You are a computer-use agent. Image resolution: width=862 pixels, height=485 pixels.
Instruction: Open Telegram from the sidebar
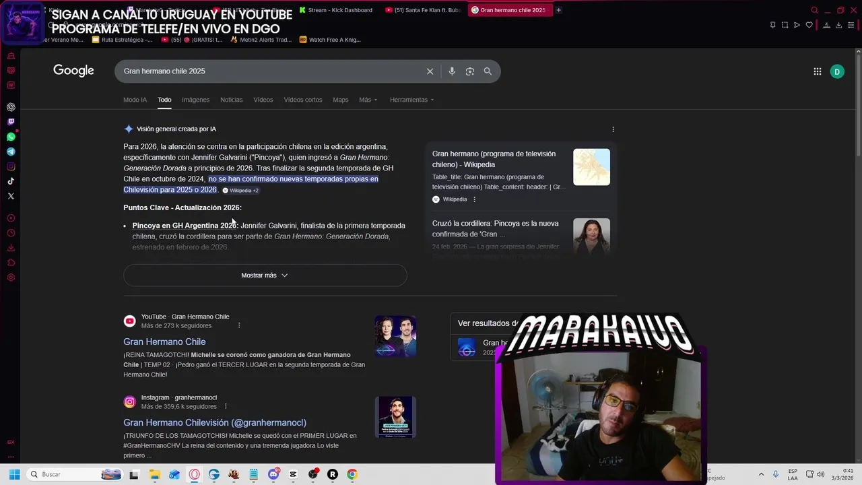coord(11,152)
